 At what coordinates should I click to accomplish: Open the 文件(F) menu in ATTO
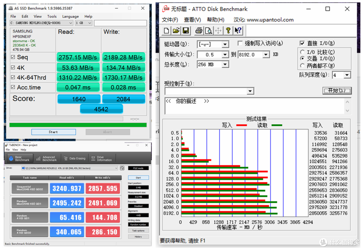pos(170,20)
